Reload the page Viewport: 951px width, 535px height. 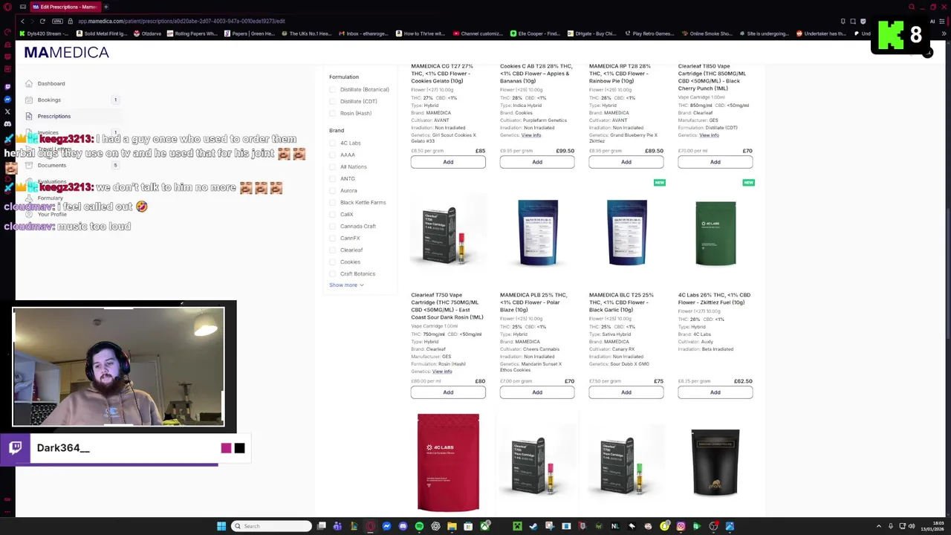click(42, 21)
